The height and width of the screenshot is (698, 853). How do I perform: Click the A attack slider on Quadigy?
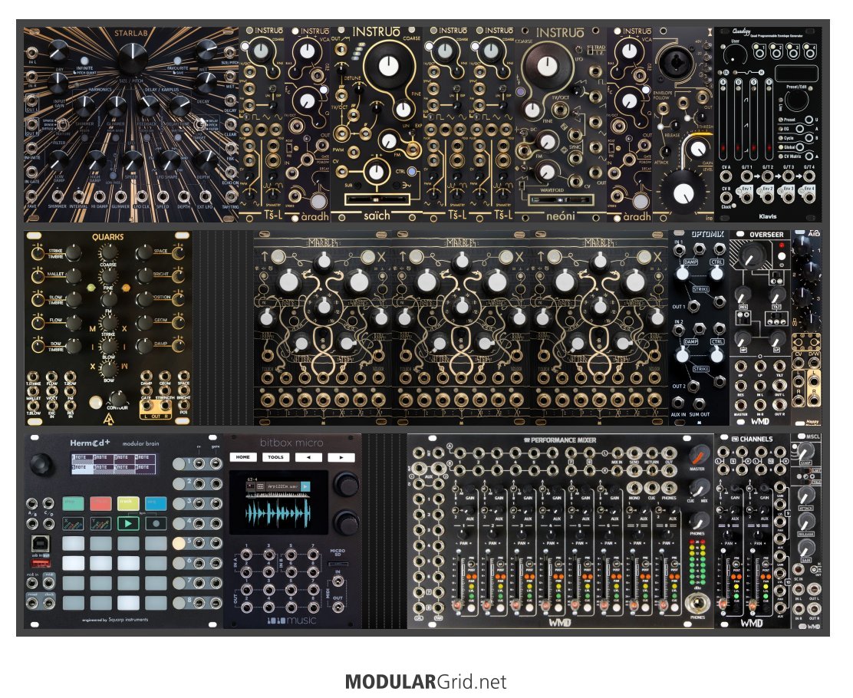coord(723,120)
